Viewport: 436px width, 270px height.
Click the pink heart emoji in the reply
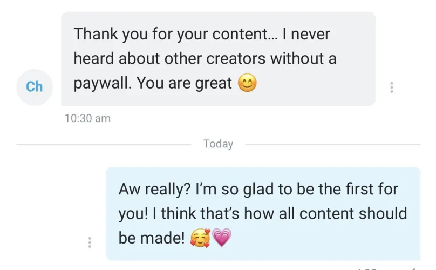221,238
